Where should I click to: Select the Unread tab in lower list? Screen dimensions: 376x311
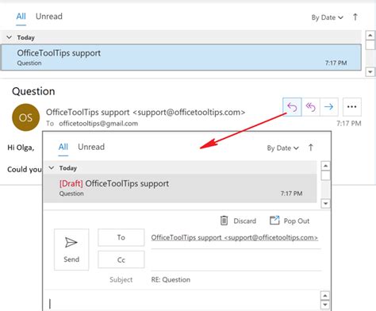[x=91, y=147]
